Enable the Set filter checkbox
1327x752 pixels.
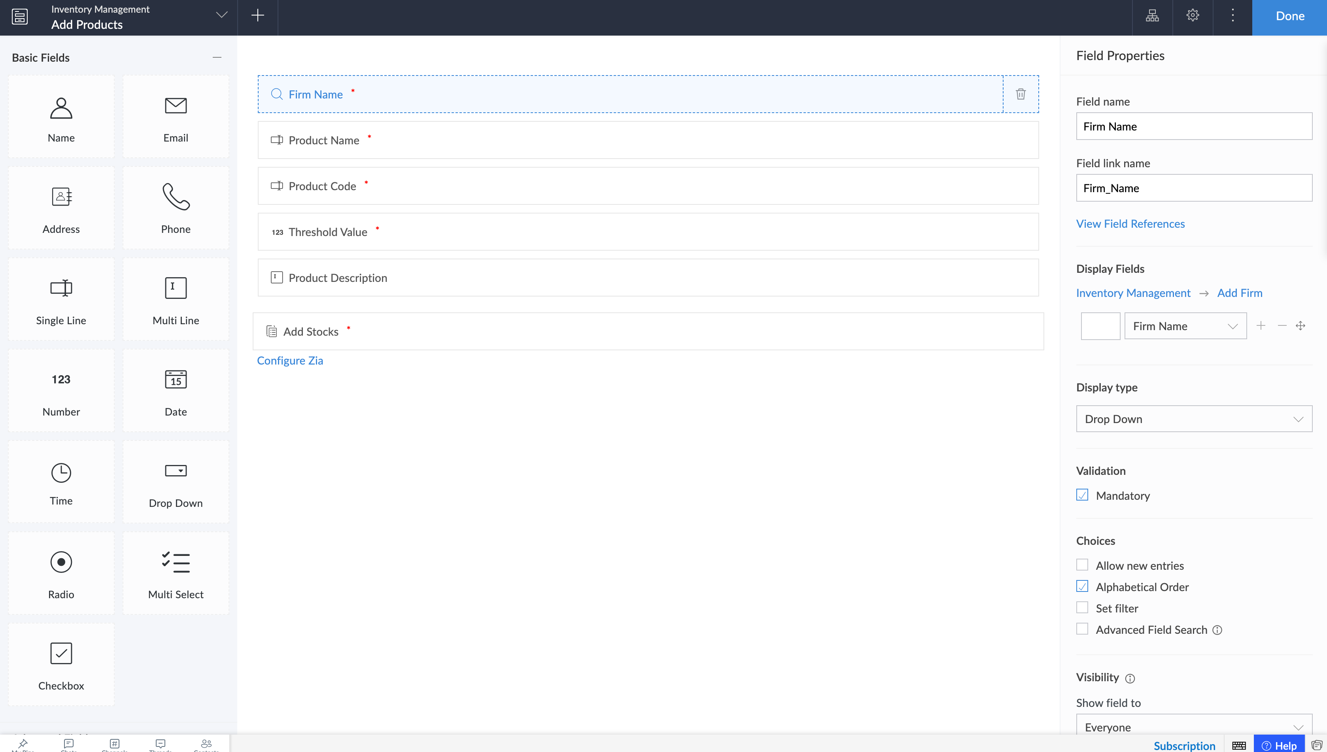click(x=1082, y=607)
